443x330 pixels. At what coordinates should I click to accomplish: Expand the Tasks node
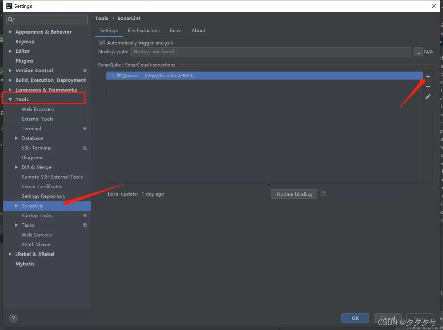(16, 225)
